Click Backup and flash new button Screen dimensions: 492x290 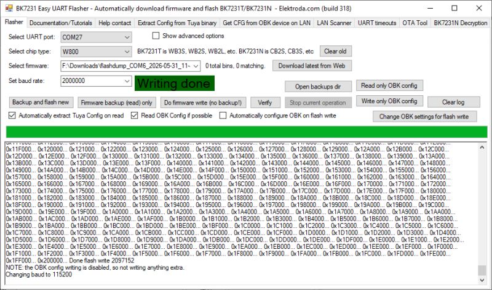pos(41,102)
